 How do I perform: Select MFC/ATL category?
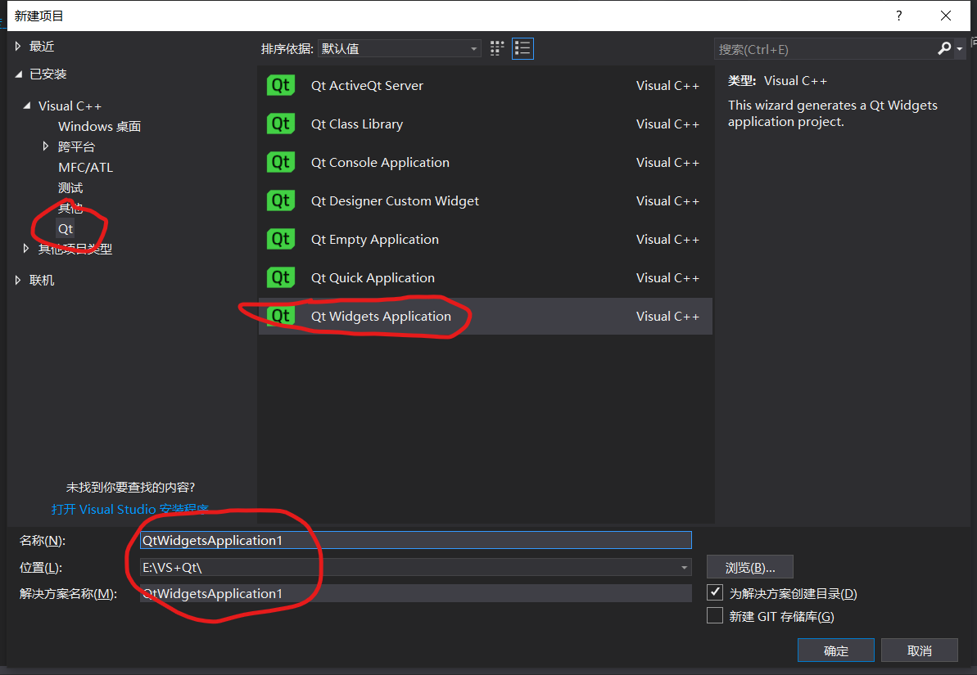tap(85, 168)
